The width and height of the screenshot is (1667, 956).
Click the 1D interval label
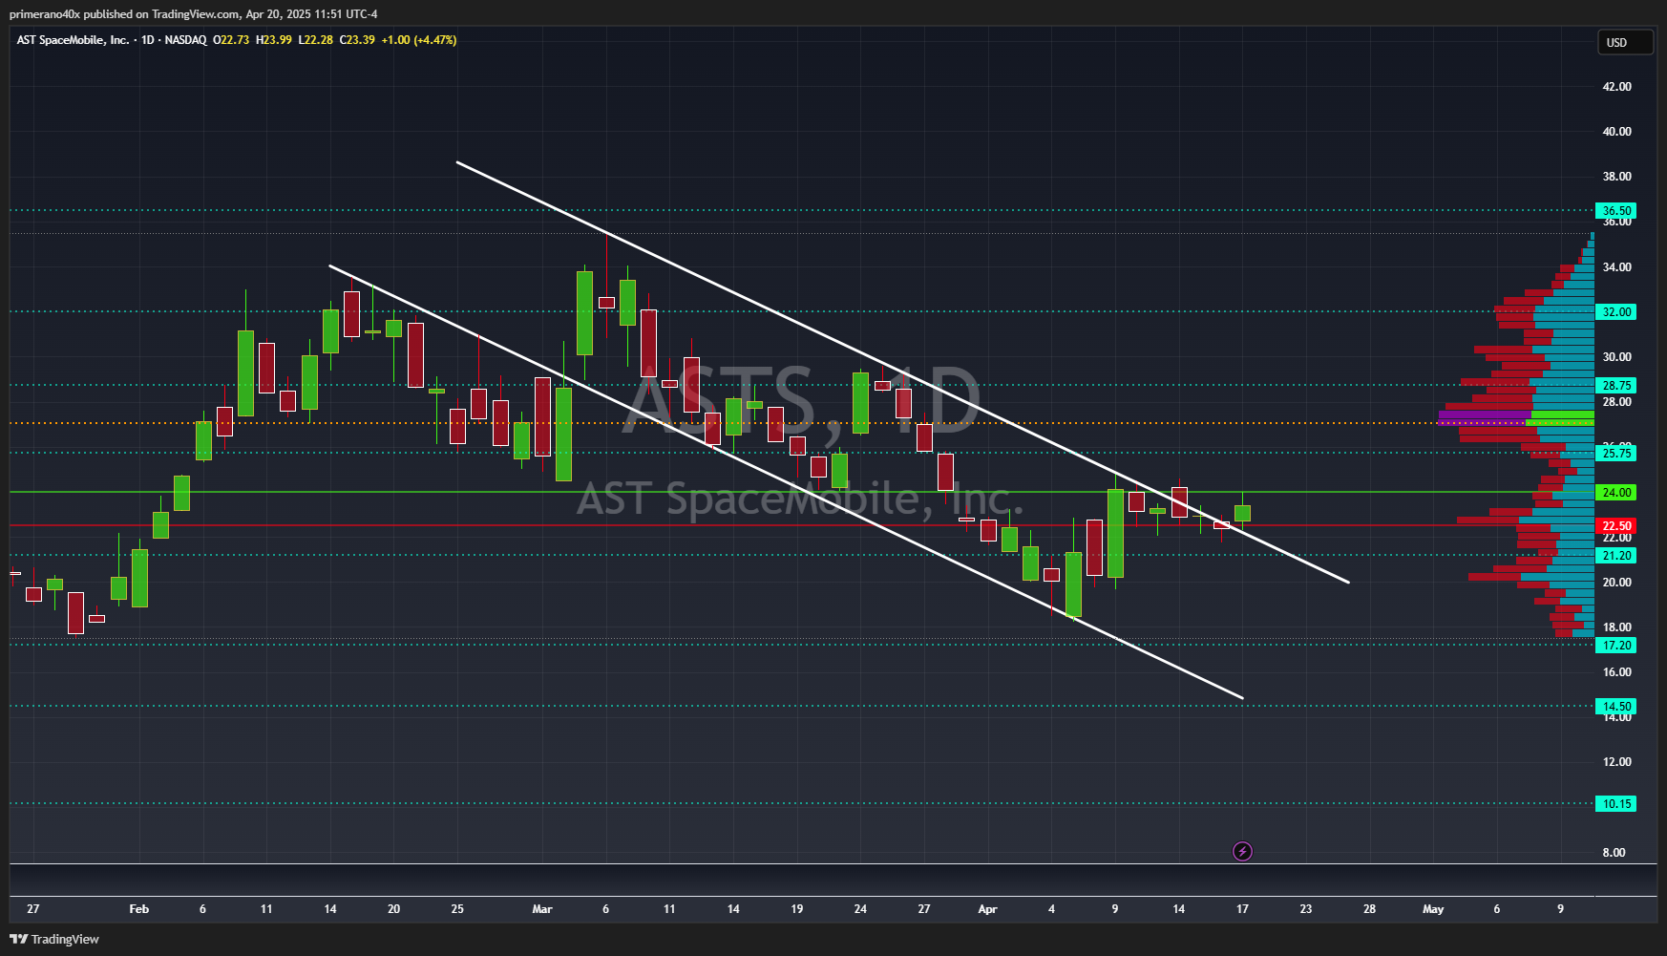[x=148, y=40]
